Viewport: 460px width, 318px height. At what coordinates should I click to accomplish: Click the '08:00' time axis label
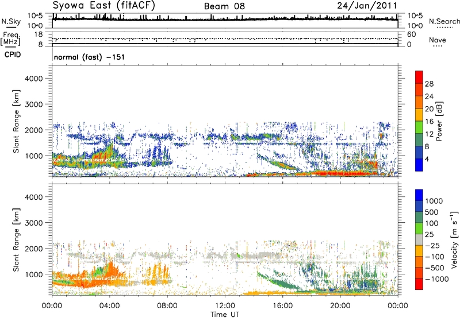167,306
